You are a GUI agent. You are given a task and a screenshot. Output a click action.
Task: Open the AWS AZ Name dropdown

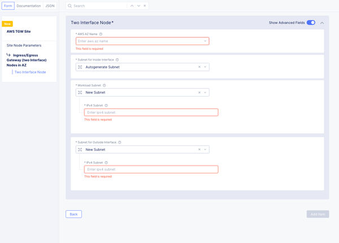(205, 41)
